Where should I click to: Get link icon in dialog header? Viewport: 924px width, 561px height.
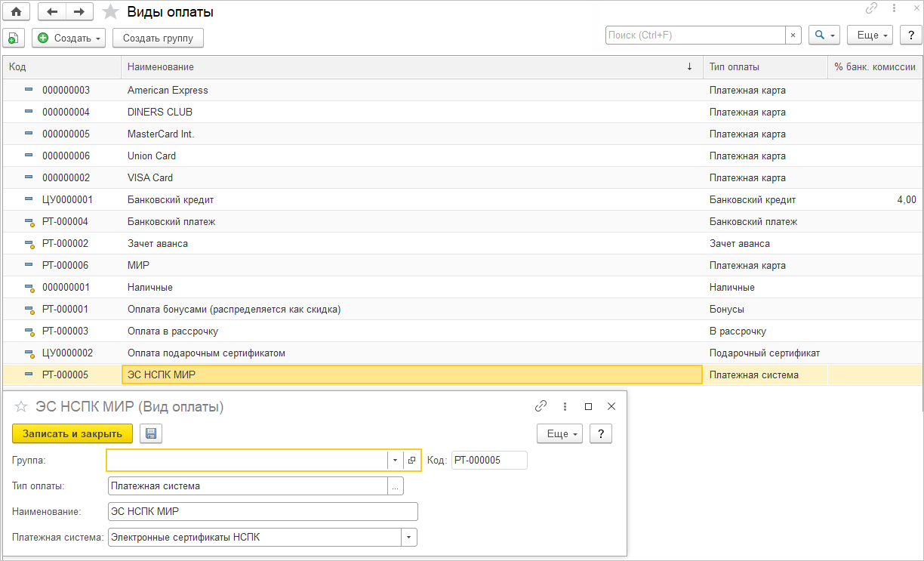541,406
